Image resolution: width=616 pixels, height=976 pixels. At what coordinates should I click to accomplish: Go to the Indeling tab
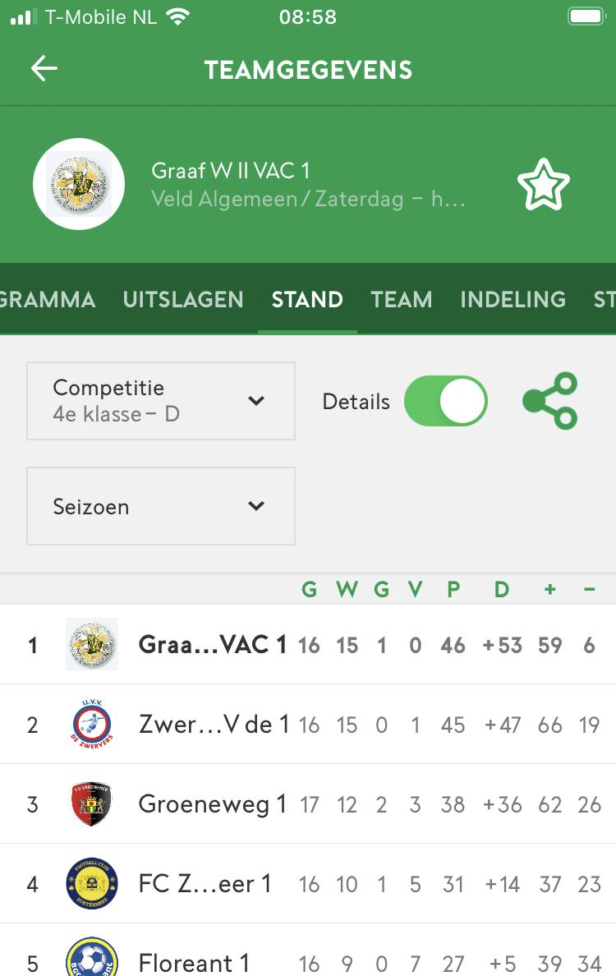pyautogui.click(x=513, y=300)
